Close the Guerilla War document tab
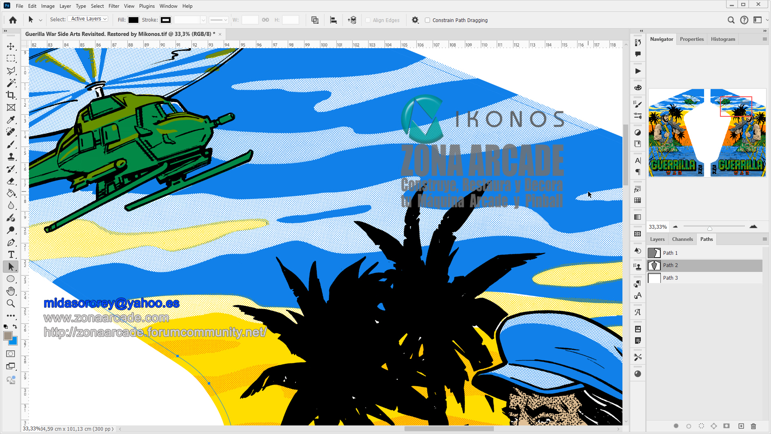Viewport: 771px width, 434px height. (x=220, y=34)
